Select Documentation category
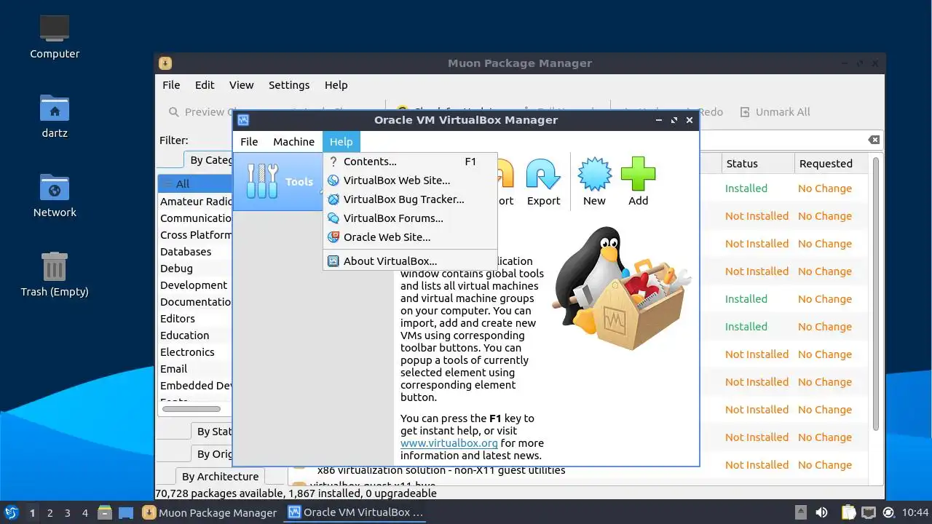This screenshot has height=524, width=932. tap(196, 302)
